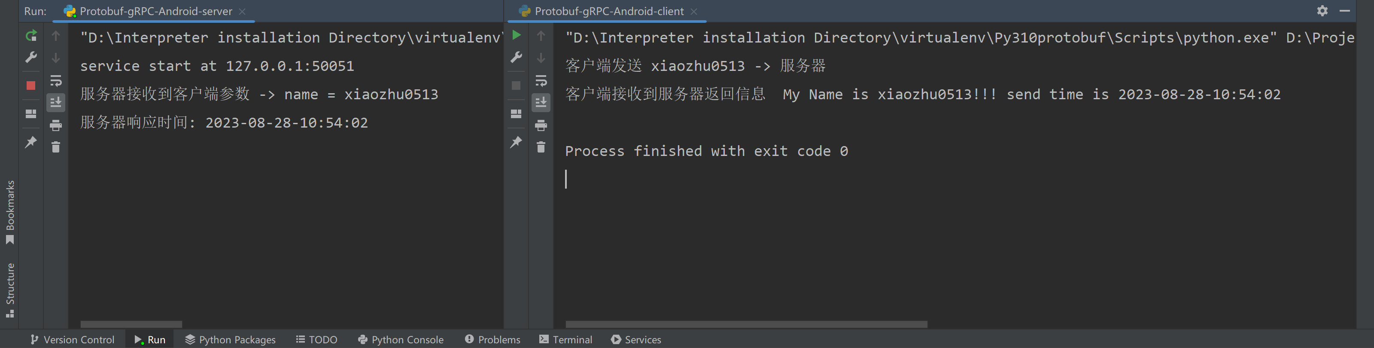1374x348 pixels.
Task: Close the Protobuf-gRPC-Android-server tab
Action: point(242,11)
